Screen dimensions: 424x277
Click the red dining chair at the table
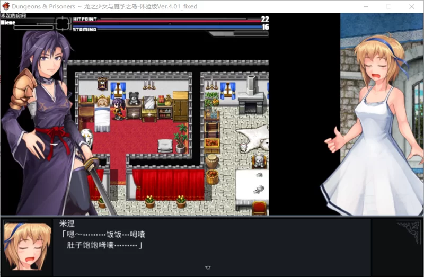click(x=259, y=208)
